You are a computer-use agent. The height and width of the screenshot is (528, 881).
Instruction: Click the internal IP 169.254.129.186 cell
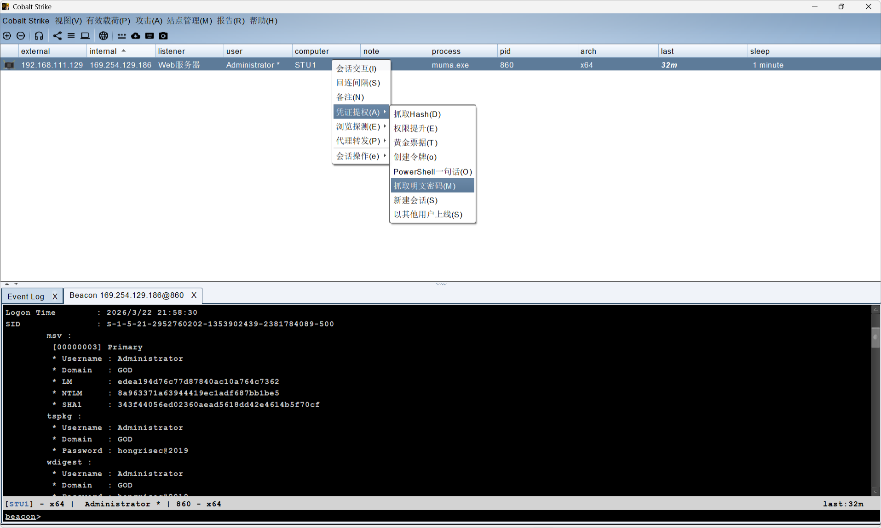121,65
